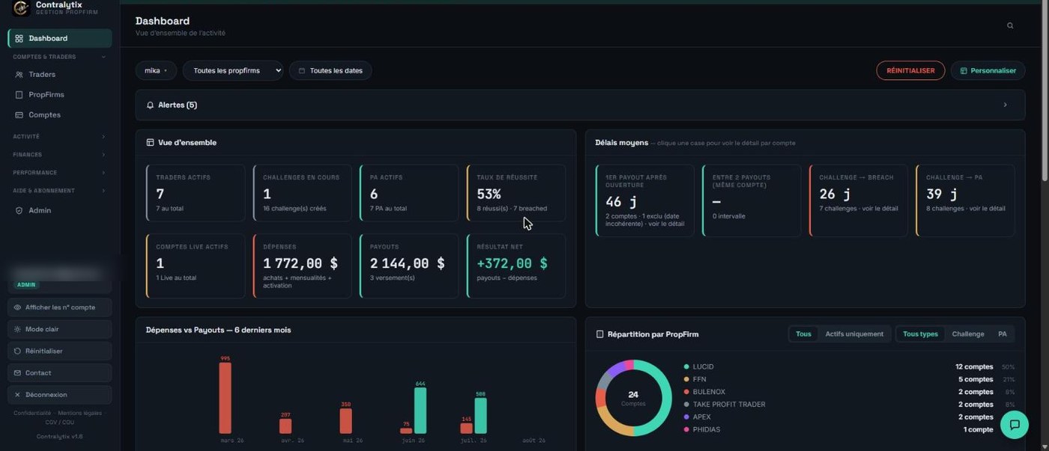Click the Challenges en cours card
Image resolution: width=1049 pixels, height=451 pixels.
[302, 193]
